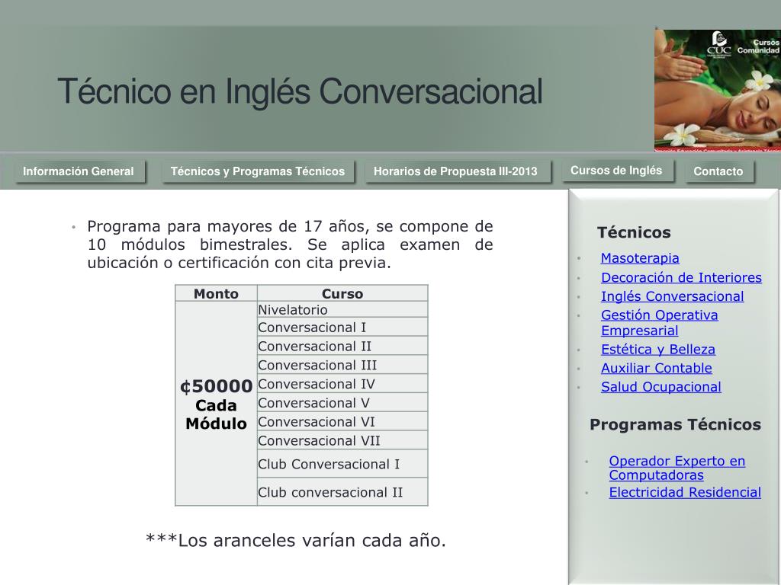Image resolution: width=781 pixels, height=585 pixels.
Task: Click the CUC logo in banner
Action: [718, 43]
